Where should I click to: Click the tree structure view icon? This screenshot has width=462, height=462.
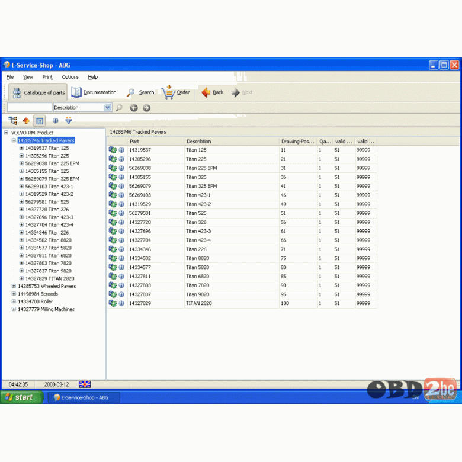point(12,120)
